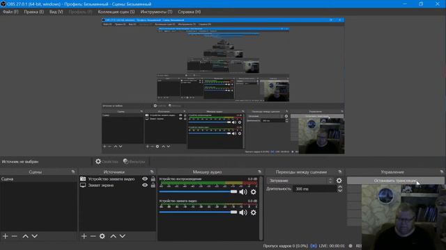446x250 pixels.
Task: Minimize the OBS window
Action: [x=405, y=4]
